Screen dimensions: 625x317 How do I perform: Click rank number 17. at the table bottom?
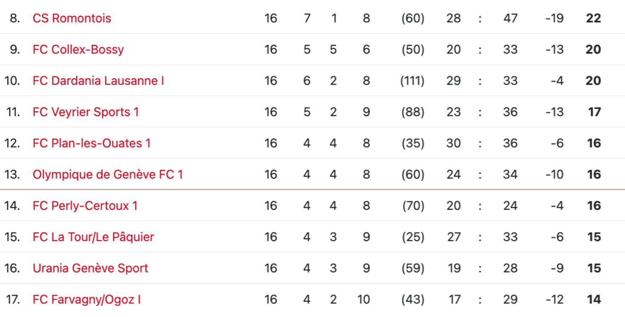click(x=13, y=300)
